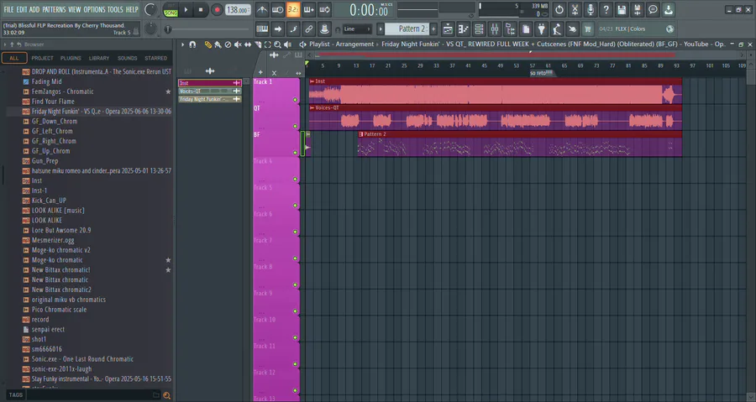Screen dimensions: 756x402
Task: Save the project with floppy icon
Action: tap(622, 9)
